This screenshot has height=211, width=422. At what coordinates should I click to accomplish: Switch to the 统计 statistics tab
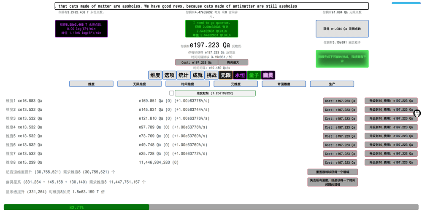184,75
